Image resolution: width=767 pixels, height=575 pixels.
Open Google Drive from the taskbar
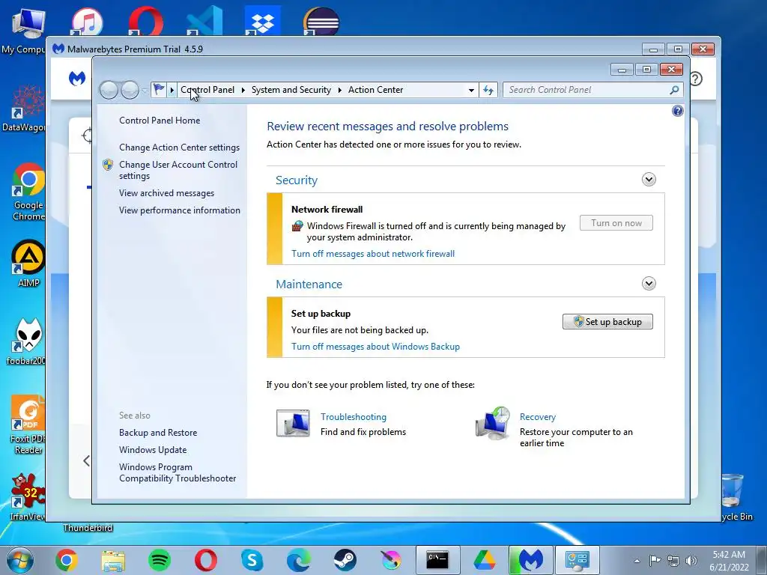[x=485, y=560]
